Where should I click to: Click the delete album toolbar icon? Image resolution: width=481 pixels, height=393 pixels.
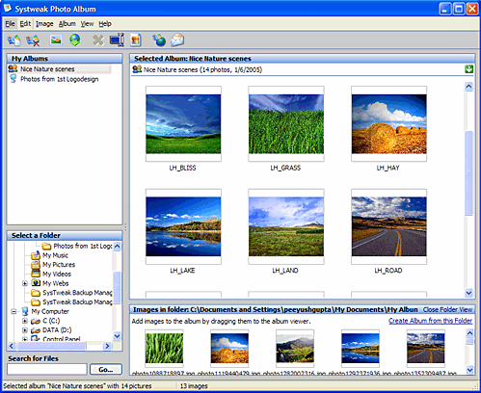click(33, 40)
